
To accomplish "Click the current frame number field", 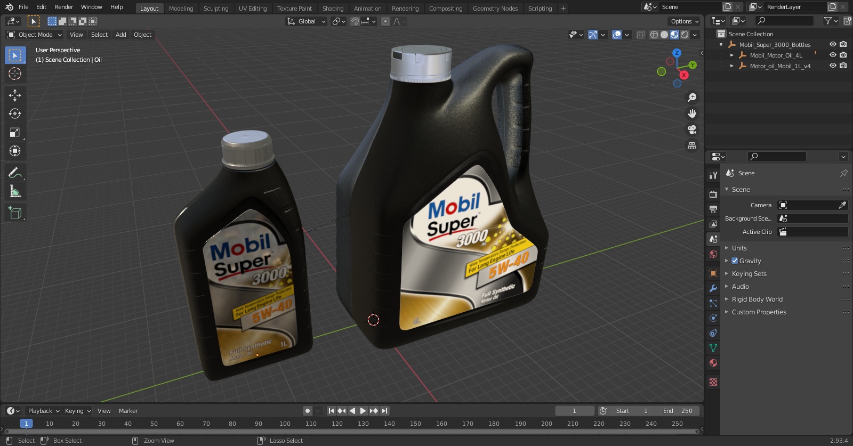I will 575,411.
